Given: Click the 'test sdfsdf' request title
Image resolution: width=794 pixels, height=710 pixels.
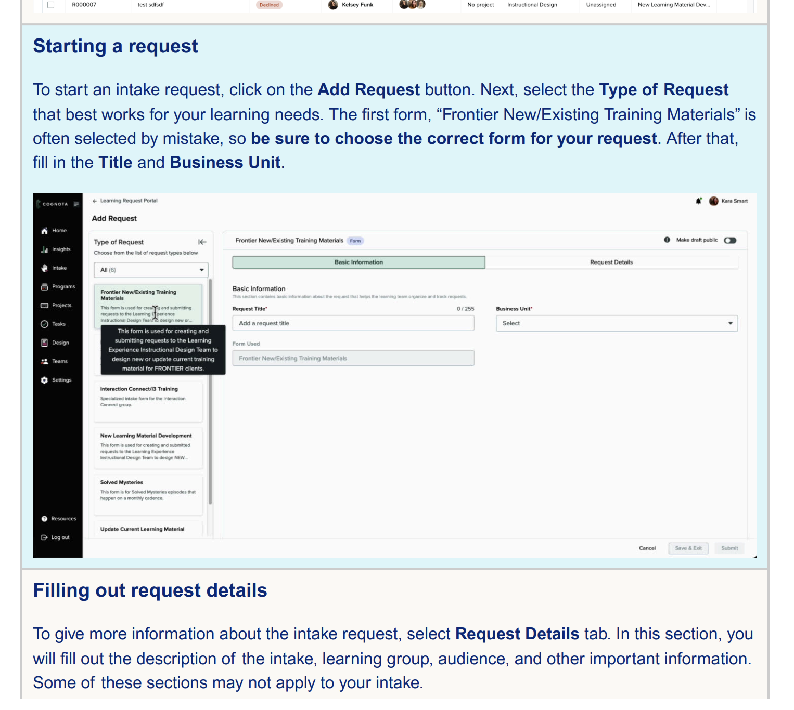Looking at the screenshot, I should tap(151, 5).
